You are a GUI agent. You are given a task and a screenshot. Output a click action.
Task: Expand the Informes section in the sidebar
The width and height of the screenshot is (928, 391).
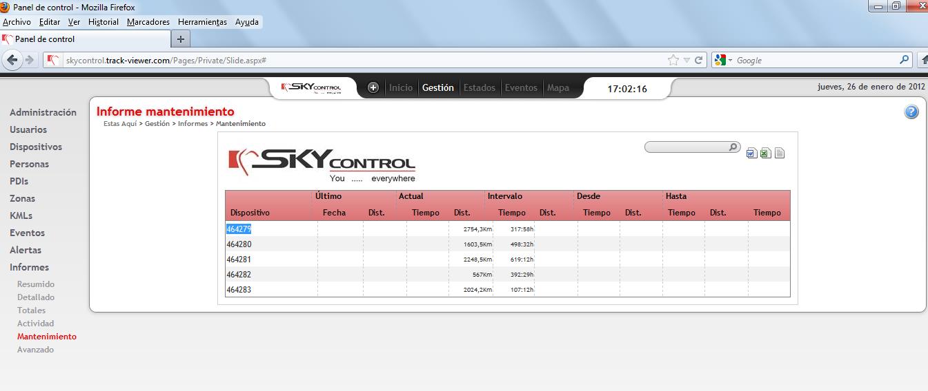coord(29,267)
